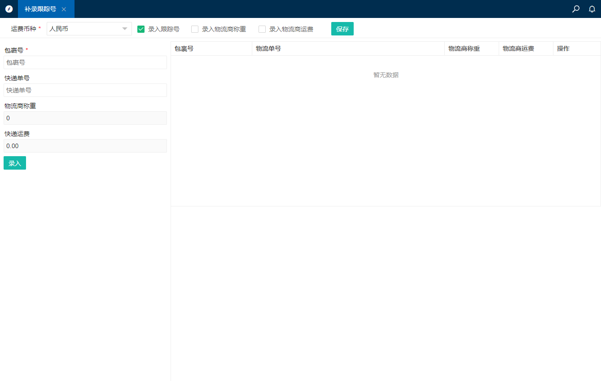The width and height of the screenshot is (601, 381).
Task: Focus the 包裹号 input field
Action: point(85,62)
